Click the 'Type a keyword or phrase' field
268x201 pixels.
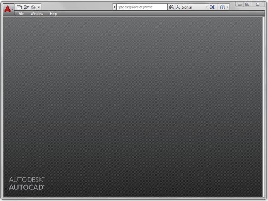(x=142, y=7)
